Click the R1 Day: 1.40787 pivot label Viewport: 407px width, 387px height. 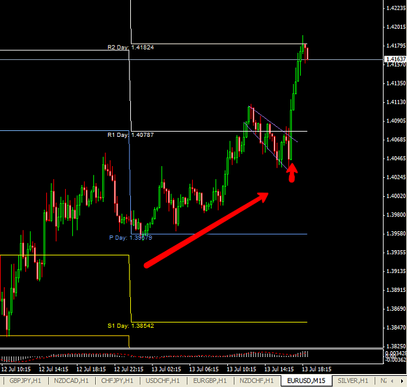(130, 135)
